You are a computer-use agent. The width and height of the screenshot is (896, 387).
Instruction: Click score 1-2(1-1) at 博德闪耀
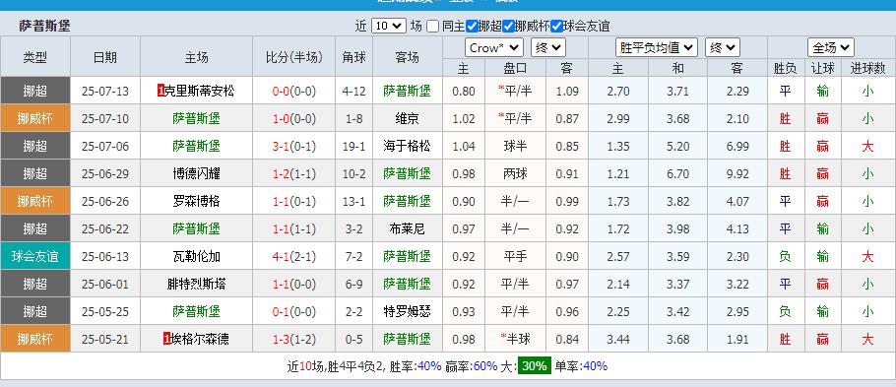(293, 173)
